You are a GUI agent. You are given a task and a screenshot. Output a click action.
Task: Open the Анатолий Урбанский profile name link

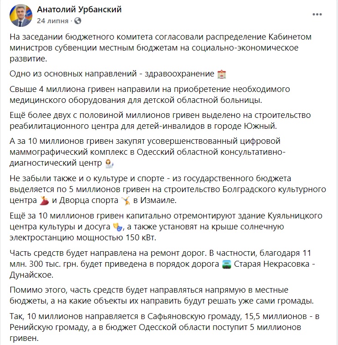click(79, 10)
